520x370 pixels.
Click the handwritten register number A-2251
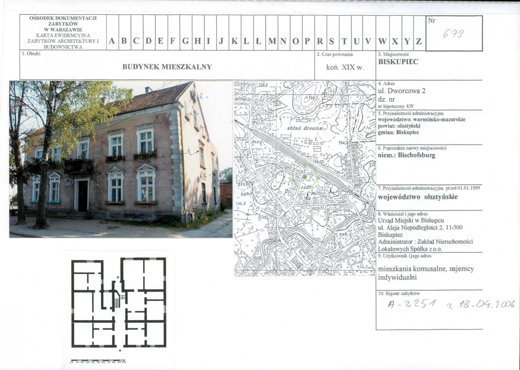pyautogui.click(x=411, y=305)
